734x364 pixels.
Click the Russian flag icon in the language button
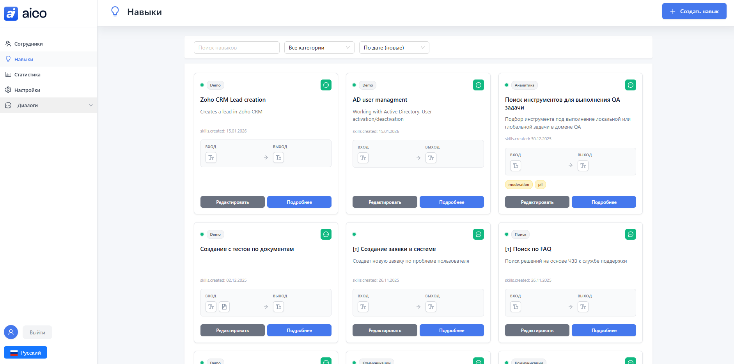click(14, 353)
